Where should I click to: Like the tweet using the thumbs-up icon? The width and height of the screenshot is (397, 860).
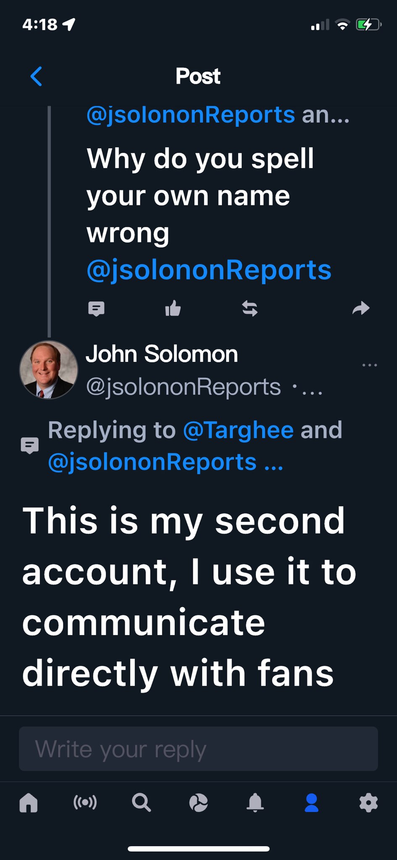click(173, 309)
